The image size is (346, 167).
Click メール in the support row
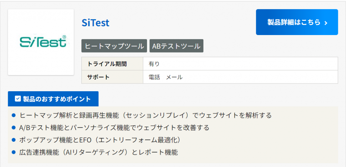[x=174, y=77]
